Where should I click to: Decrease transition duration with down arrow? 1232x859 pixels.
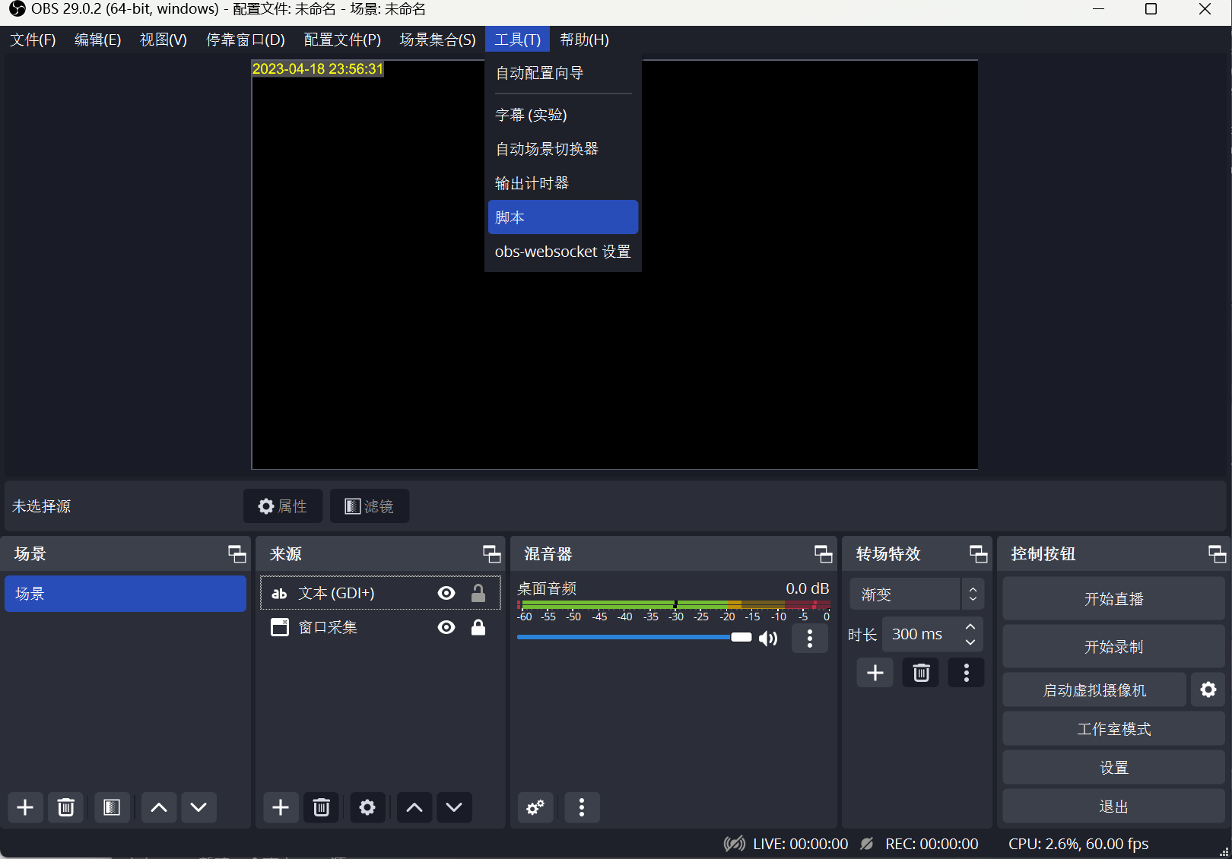pyautogui.click(x=970, y=642)
